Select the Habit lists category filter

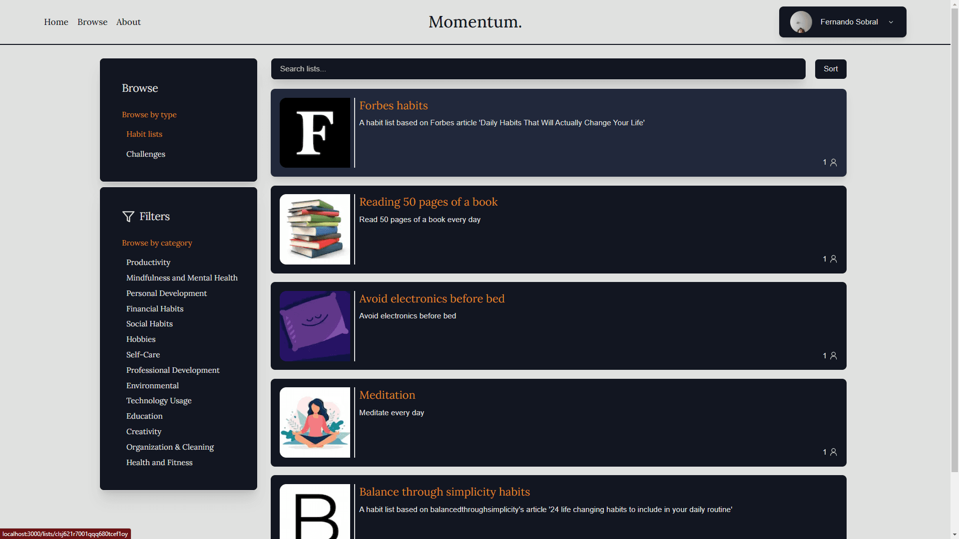pos(144,134)
